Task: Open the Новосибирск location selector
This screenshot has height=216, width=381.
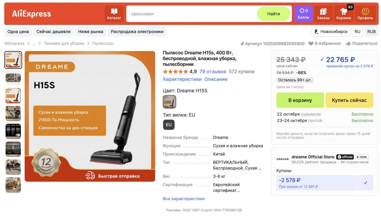Action: pos(331,32)
